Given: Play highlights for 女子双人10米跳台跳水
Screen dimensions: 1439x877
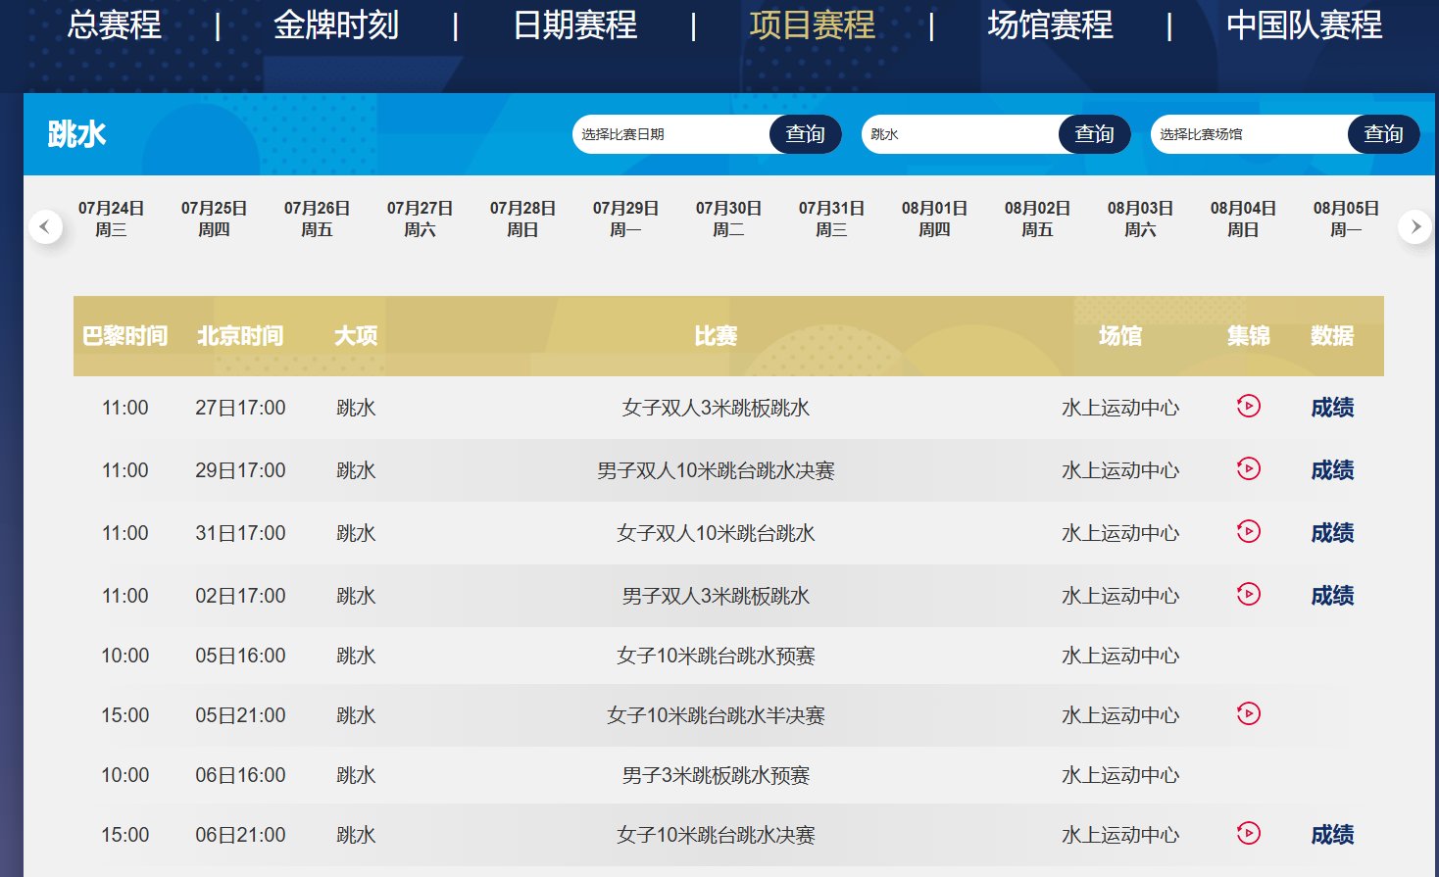Looking at the screenshot, I should tap(1248, 531).
